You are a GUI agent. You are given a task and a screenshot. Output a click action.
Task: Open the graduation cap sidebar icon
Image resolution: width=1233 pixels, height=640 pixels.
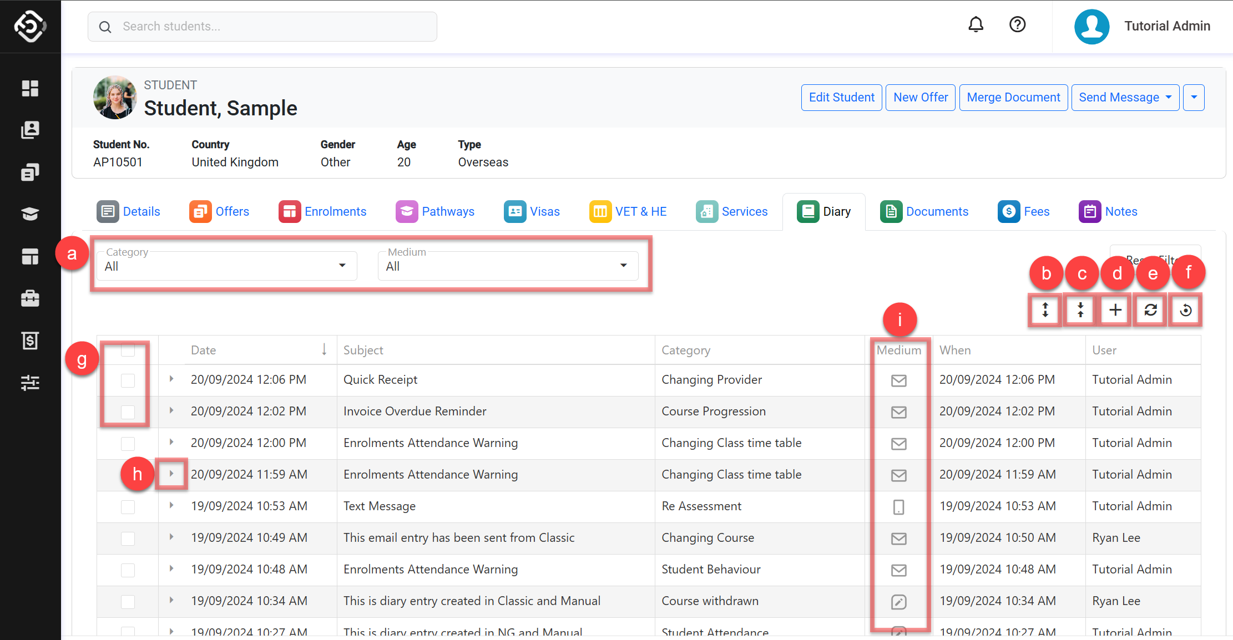coord(30,214)
